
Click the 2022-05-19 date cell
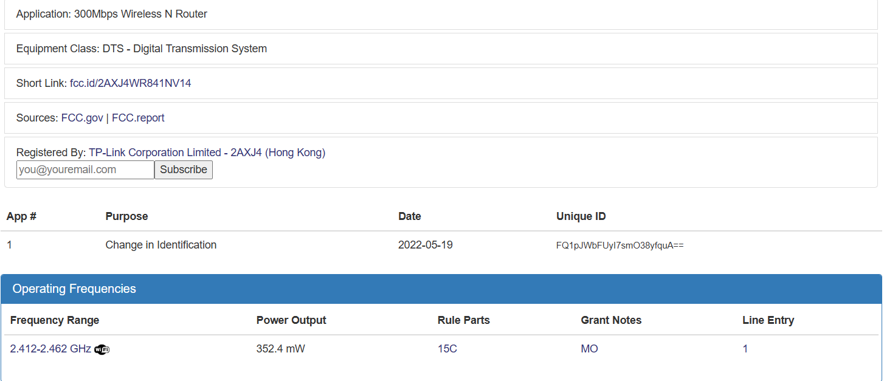pos(425,245)
